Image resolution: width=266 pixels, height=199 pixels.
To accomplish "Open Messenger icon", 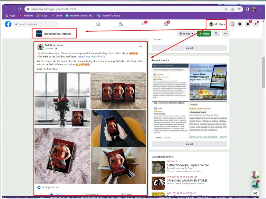I will [240, 24].
